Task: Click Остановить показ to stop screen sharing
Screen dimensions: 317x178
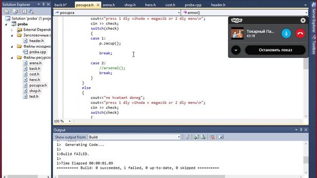Action: click(x=275, y=50)
